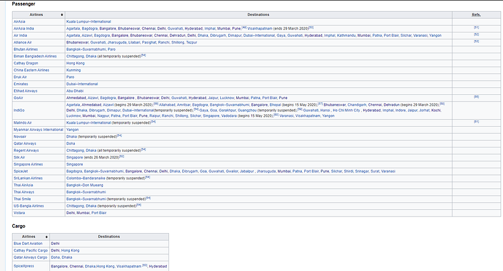Open the Qatar Airways link
Image resolution: width=503 pixels, height=271 pixels.
point(25,144)
